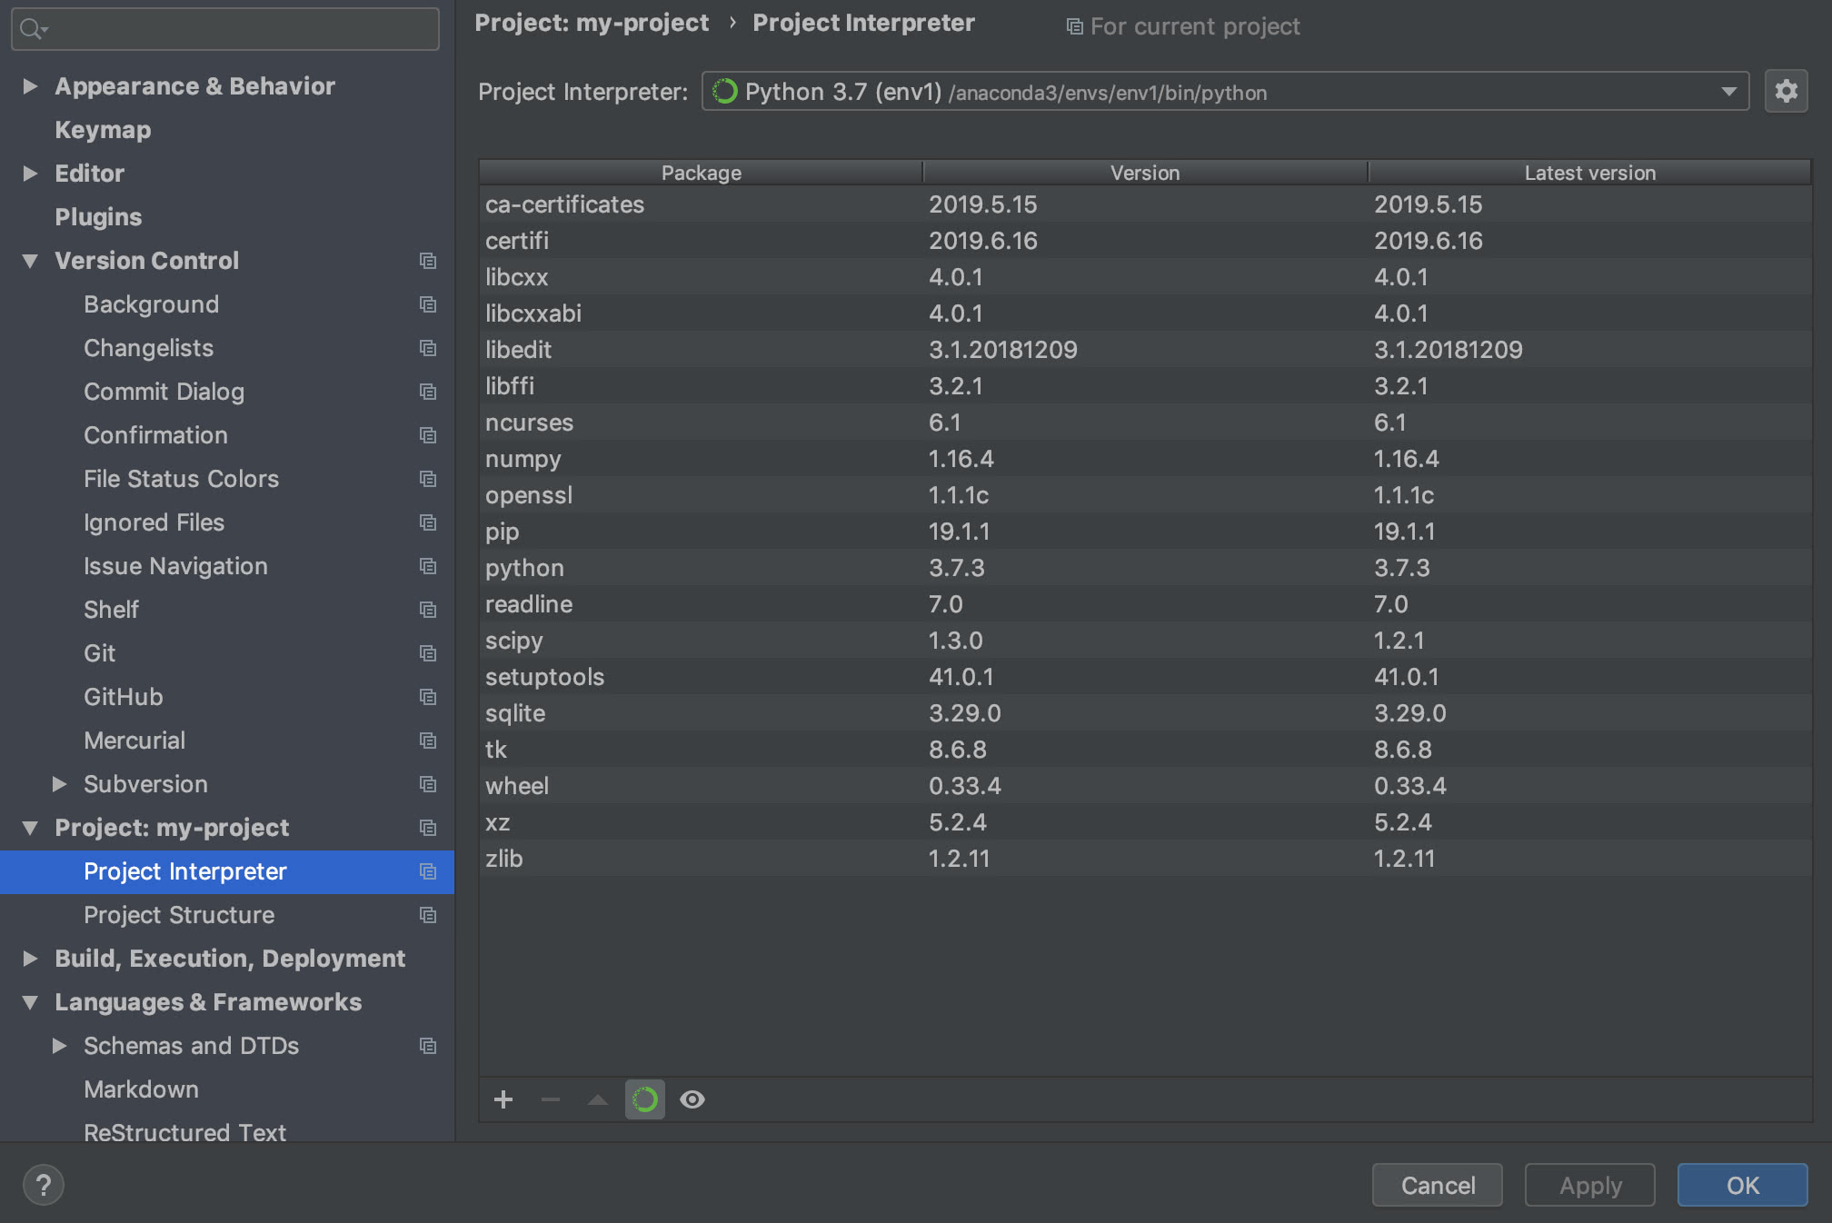This screenshot has height=1223, width=1832.
Task: Select the setuptools package row
Action: click(x=1145, y=677)
